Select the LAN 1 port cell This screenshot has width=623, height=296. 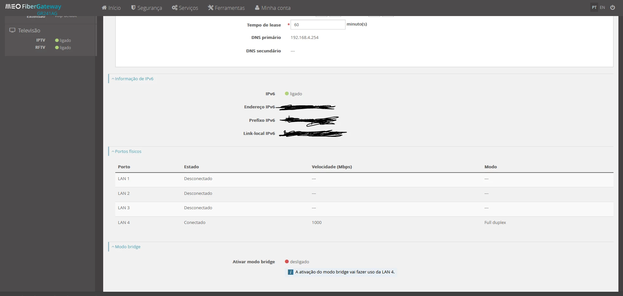[124, 178]
